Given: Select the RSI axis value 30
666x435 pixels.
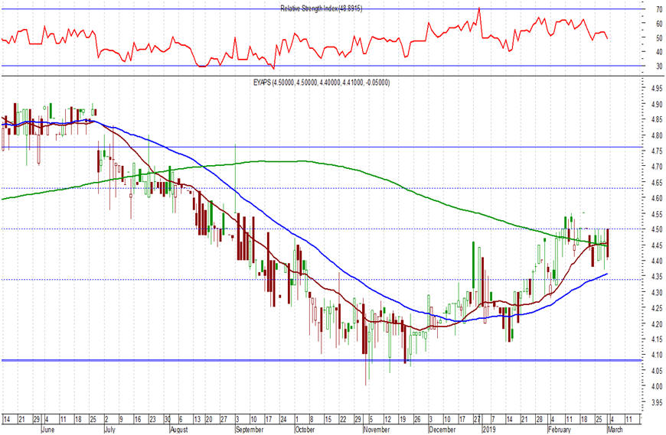Looking at the screenshot, I should (x=659, y=67).
